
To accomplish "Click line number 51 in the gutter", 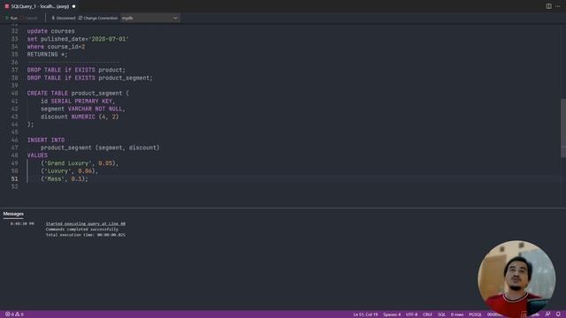I will (x=14, y=178).
